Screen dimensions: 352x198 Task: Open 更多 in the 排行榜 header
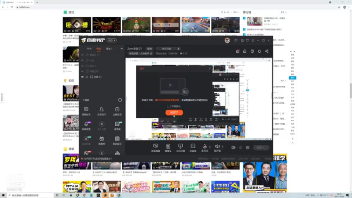point(283,12)
